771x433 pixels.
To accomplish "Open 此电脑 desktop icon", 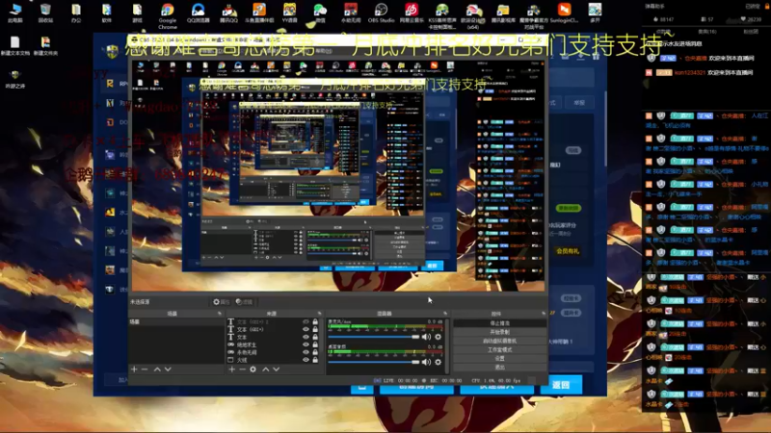I will click(15, 13).
